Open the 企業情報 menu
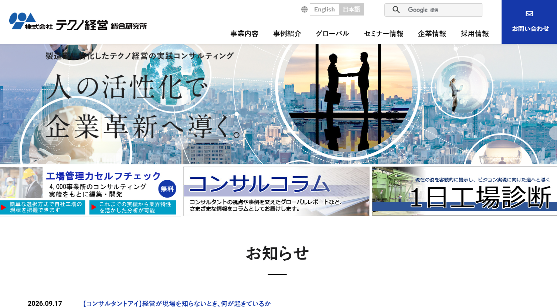This screenshot has width=557, height=308. (x=432, y=34)
